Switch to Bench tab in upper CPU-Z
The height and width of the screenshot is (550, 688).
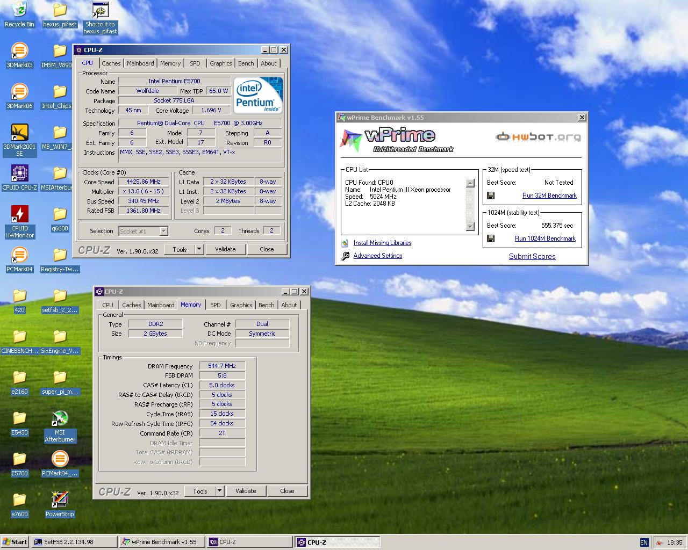pyautogui.click(x=246, y=63)
